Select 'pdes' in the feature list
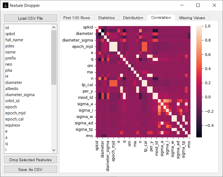The image size is (223, 177). [28, 46]
